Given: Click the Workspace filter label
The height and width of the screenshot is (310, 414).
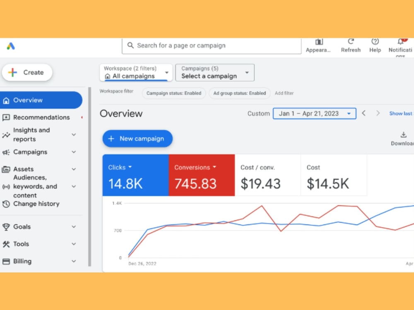Looking at the screenshot, I should (116, 91).
